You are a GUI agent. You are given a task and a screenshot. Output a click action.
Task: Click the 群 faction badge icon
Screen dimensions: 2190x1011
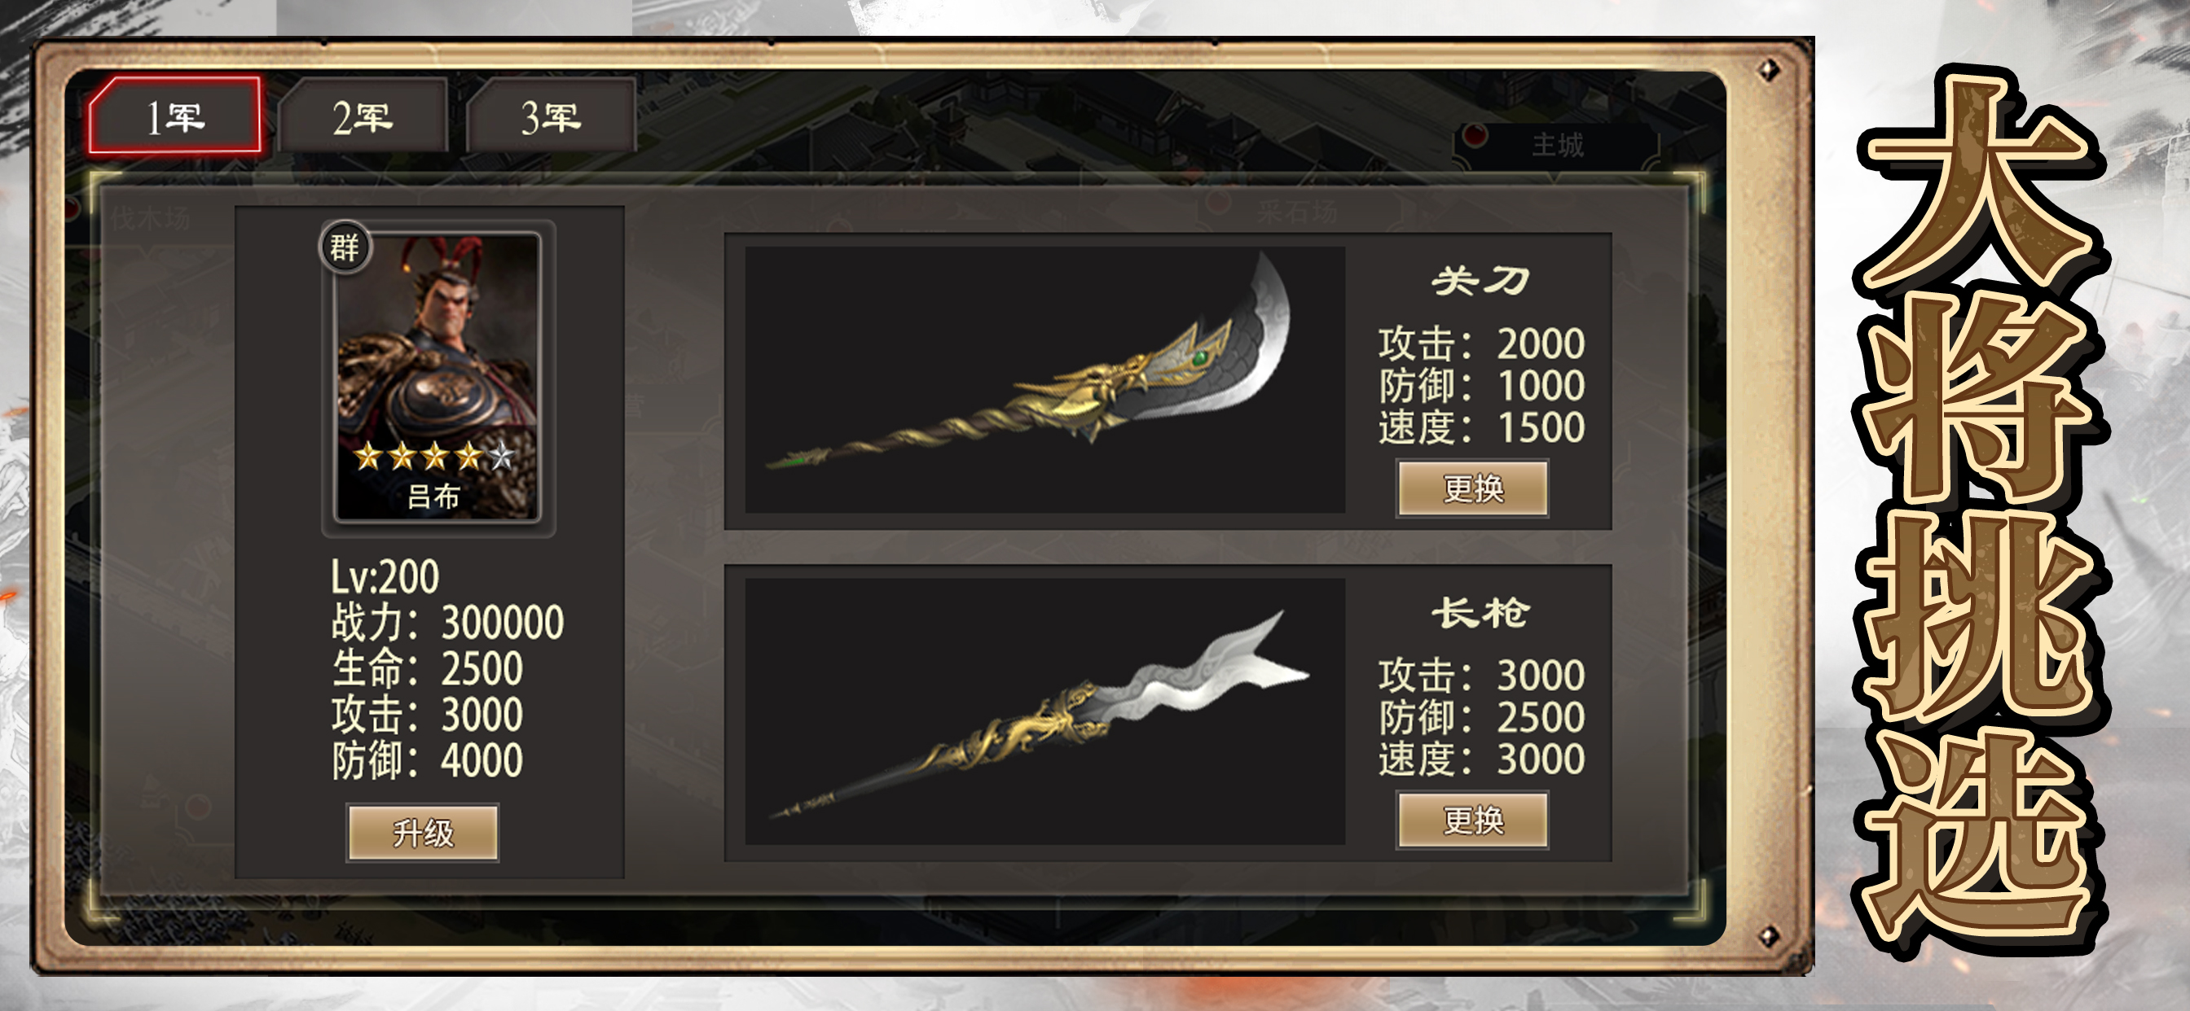[x=345, y=247]
